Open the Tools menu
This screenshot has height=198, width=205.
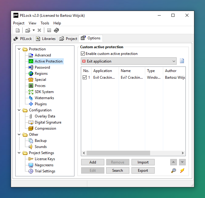click(45, 23)
